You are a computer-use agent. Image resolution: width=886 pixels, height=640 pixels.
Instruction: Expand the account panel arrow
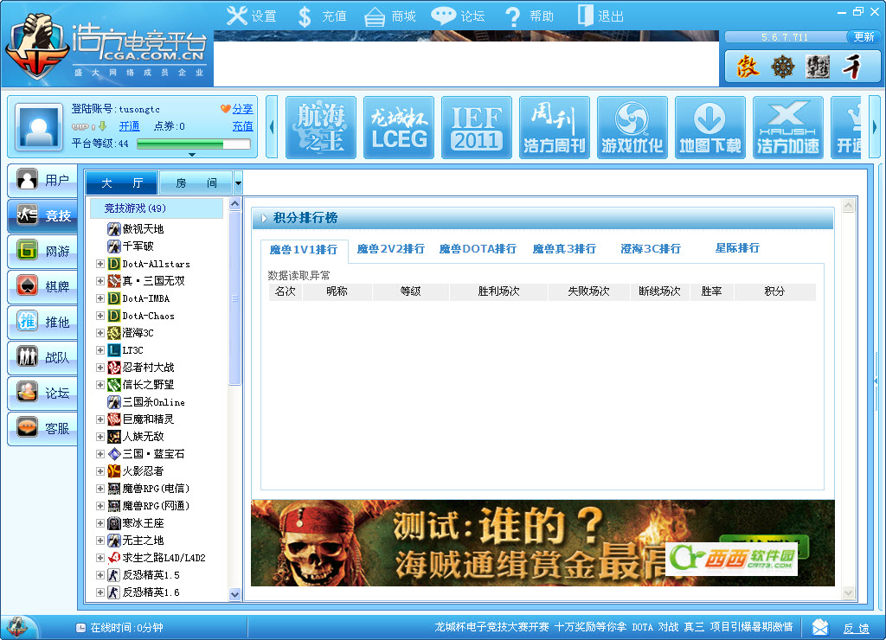click(192, 154)
